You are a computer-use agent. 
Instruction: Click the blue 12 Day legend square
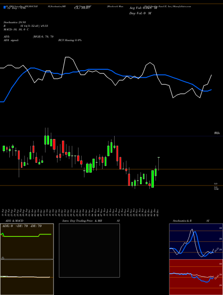point(4,8)
